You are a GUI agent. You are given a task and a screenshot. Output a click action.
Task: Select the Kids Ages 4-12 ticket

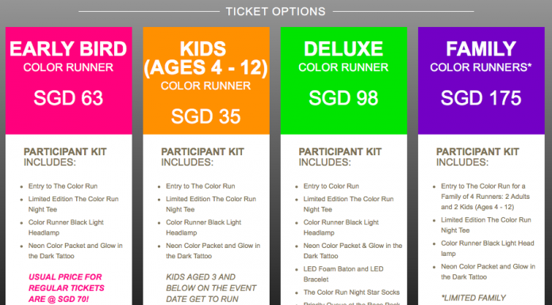pos(206,80)
